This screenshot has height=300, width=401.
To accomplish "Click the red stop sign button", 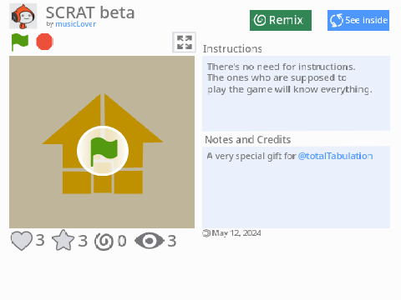I will pyautogui.click(x=44, y=42).
